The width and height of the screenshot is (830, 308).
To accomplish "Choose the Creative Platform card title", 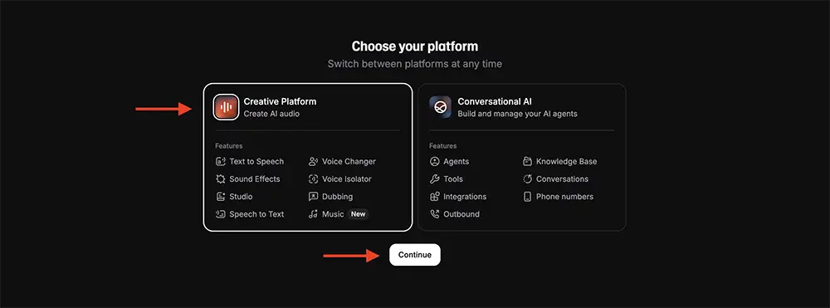I will pos(280,101).
